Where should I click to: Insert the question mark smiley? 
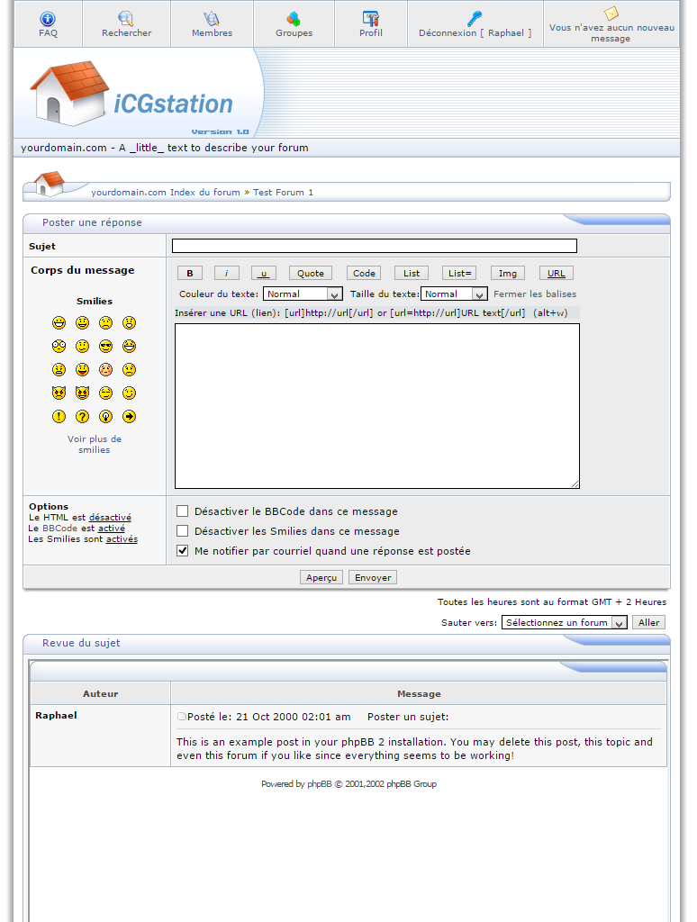82,416
